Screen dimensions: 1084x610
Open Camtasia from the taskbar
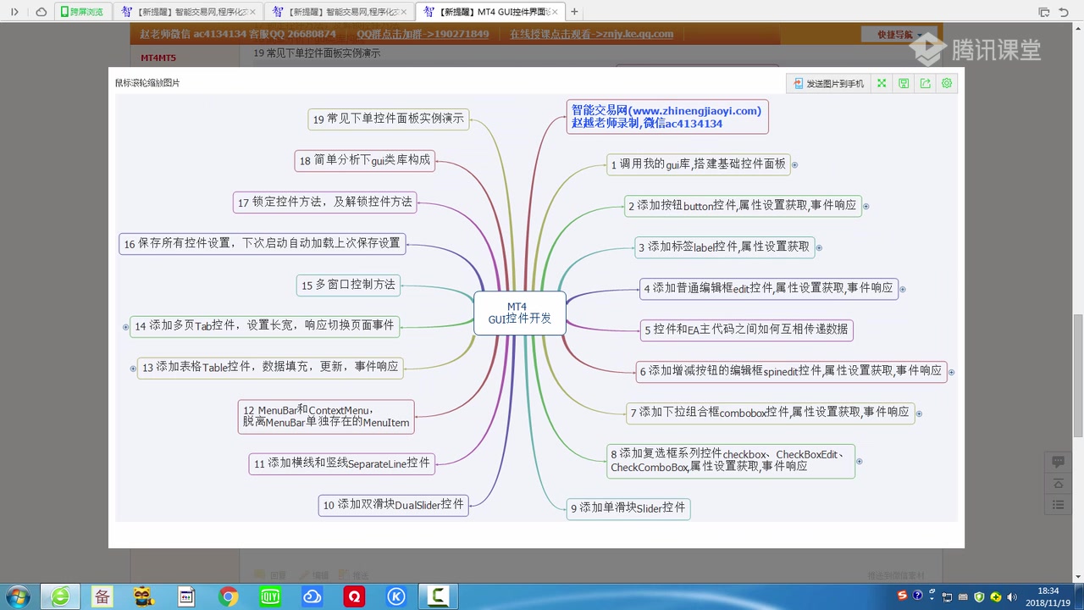coord(438,596)
